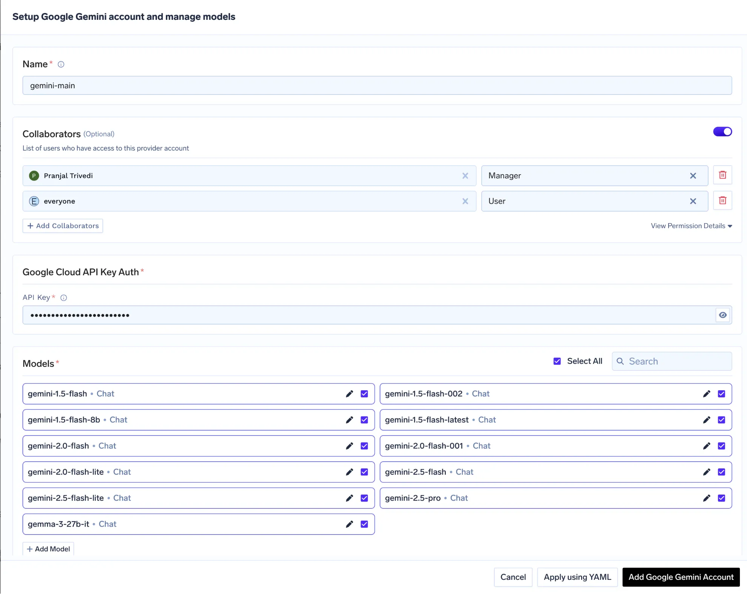747x594 pixels.
Task: Uncheck the gemini-2.0-flash-001 checkbox
Action: click(x=722, y=446)
